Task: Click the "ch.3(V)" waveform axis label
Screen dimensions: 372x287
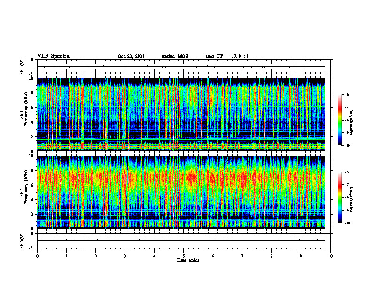Action: (23, 241)
